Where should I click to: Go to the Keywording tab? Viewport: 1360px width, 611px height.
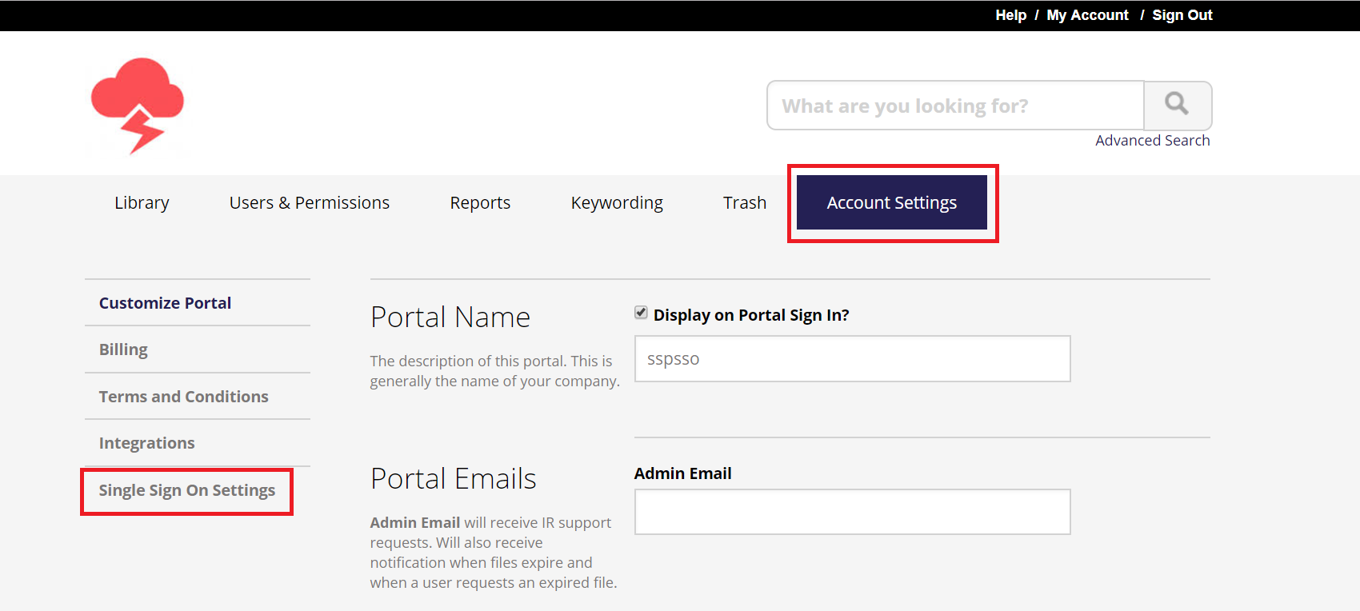617,203
